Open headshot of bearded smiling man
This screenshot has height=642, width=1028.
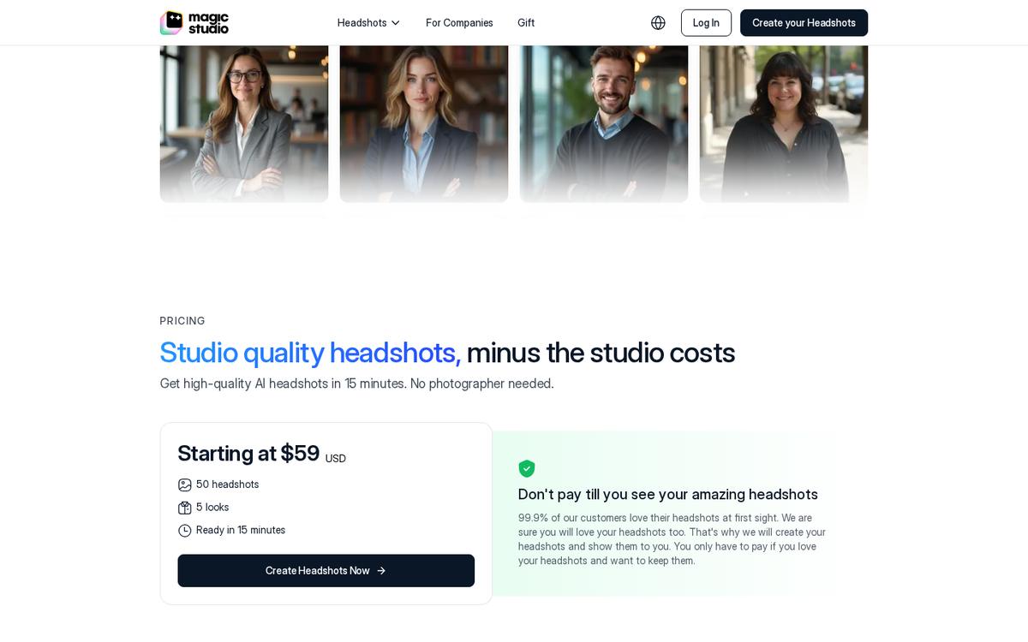pyautogui.click(x=604, y=124)
